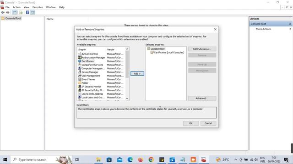Click the Advanced button
The width and height of the screenshot is (293, 164).
pyautogui.click(x=202, y=98)
